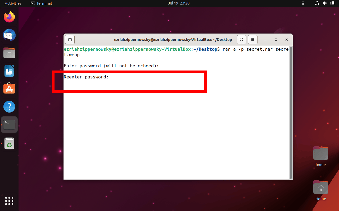The height and width of the screenshot is (211, 339).
Task: Open LibreOffice Writer from the dock
Action: 9,71
